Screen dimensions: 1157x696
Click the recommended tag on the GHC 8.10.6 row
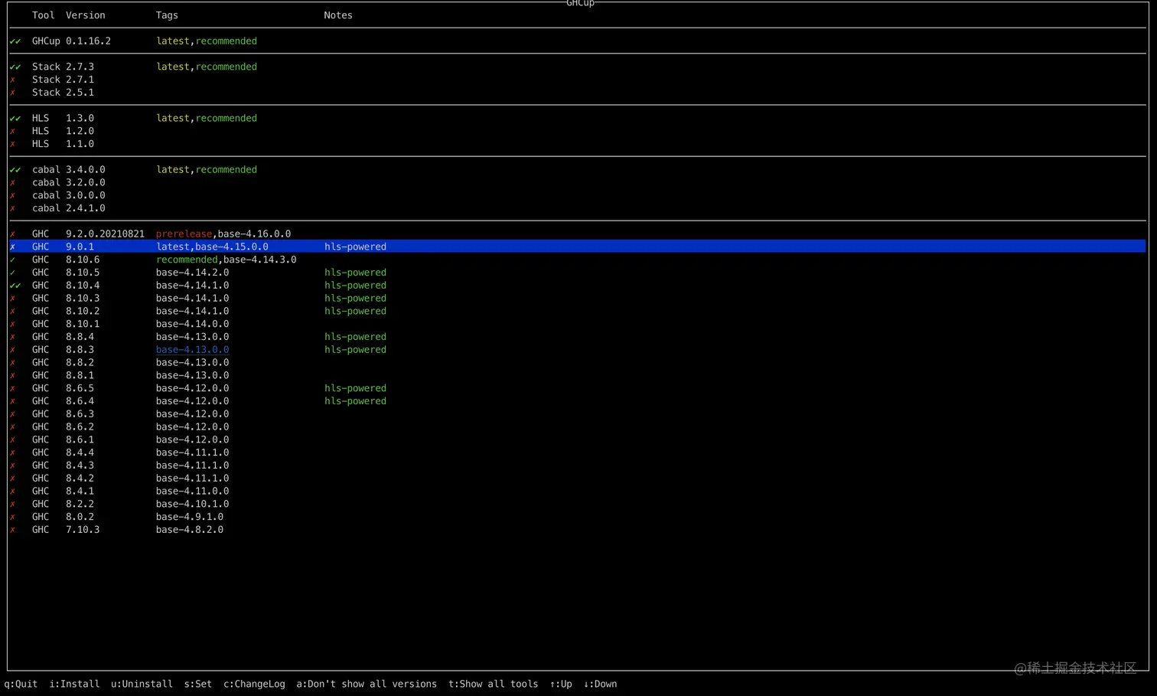[x=187, y=260]
